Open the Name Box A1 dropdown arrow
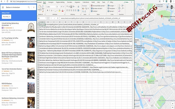 click(46, 18)
